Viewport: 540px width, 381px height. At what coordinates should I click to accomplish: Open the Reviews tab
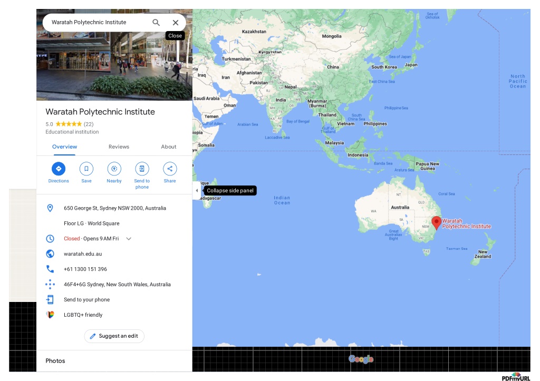click(x=119, y=146)
